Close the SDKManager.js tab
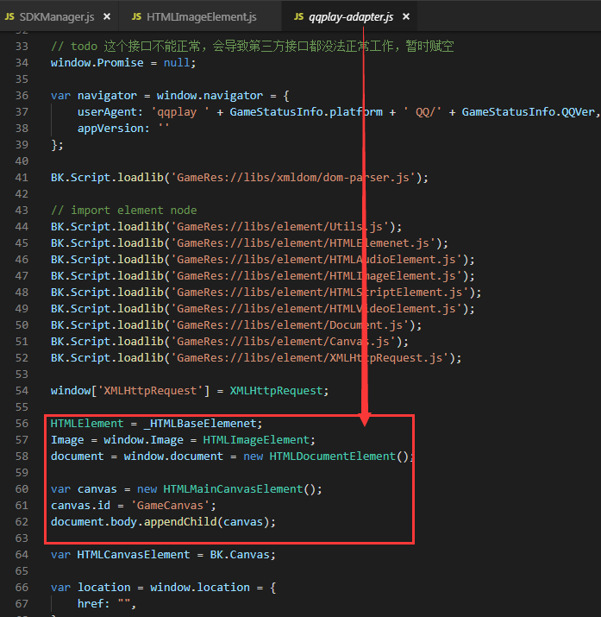 pos(107,17)
